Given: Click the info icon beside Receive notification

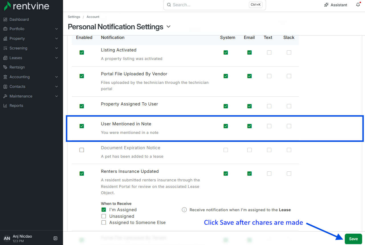Looking at the screenshot, I should [184, 210].
